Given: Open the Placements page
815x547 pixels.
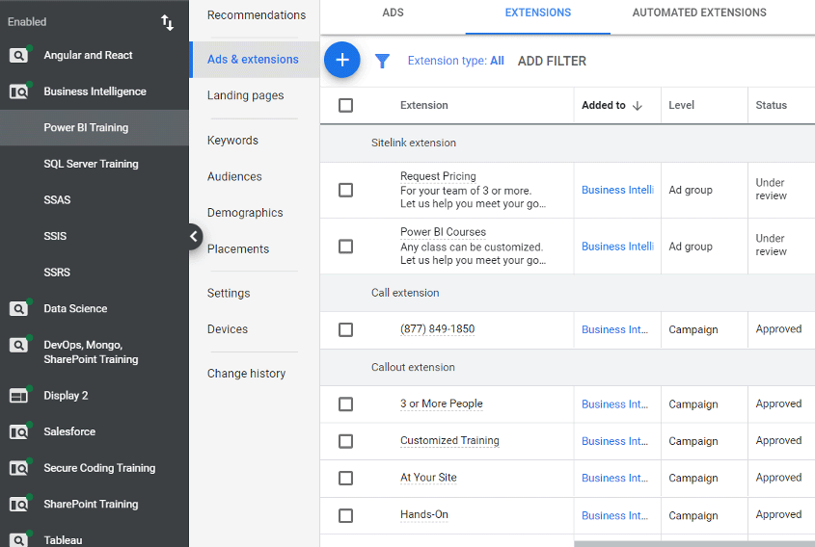Looking at the screenshot, I should click(x=238, y=249).
